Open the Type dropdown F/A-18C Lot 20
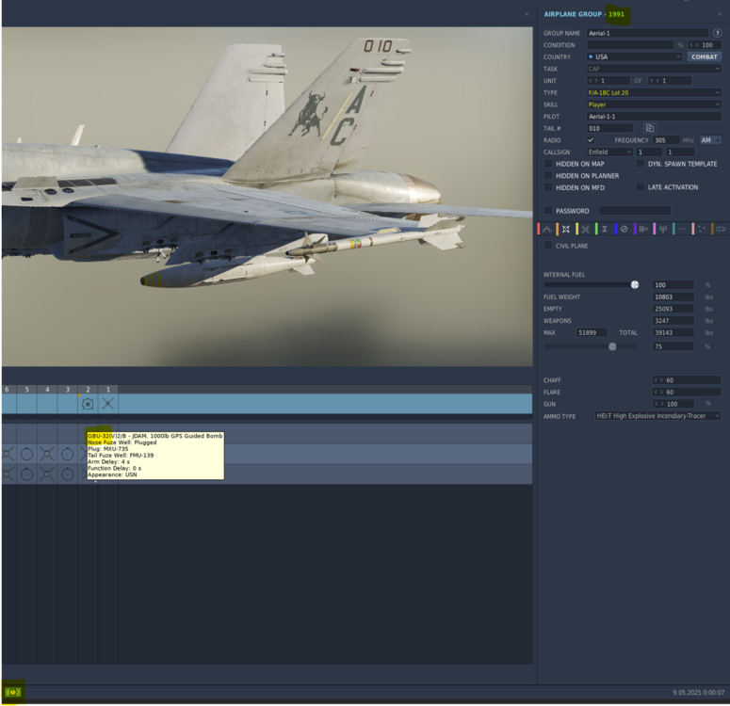The width and height of the screenshot is (730, 706). [654, 92]
